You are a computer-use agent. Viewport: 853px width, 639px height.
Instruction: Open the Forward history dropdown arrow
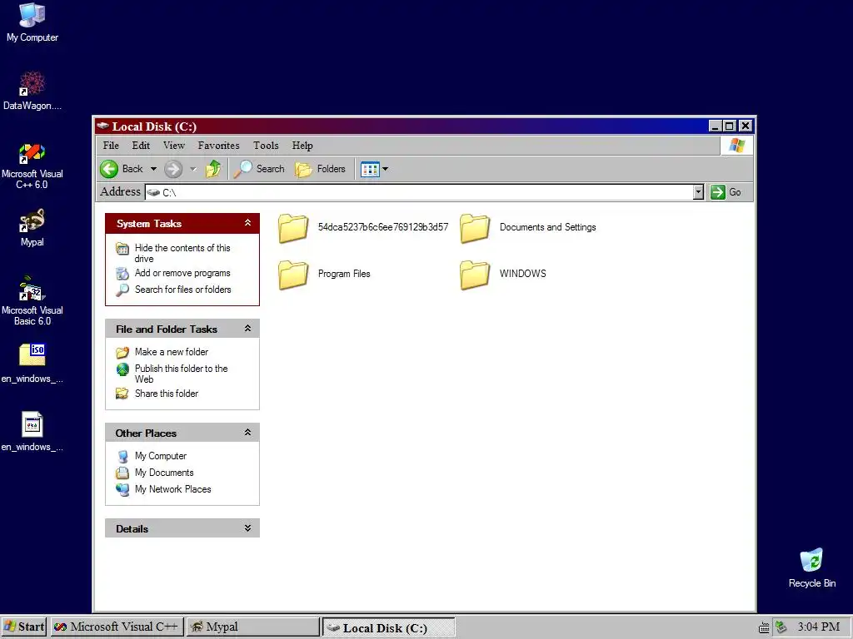pos(193,169)
